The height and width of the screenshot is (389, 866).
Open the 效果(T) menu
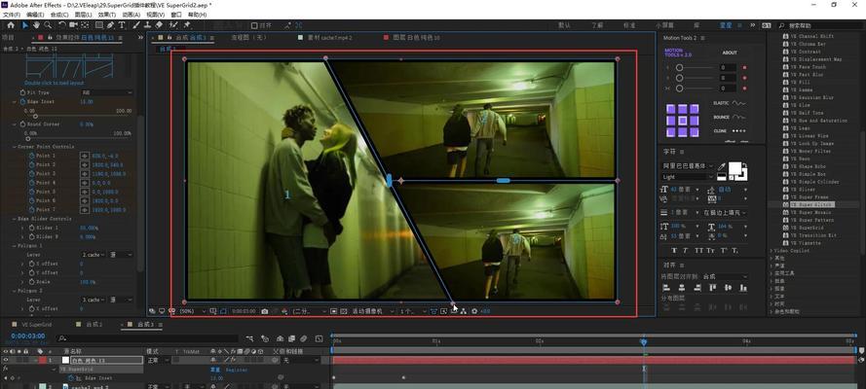pos(107,15)
